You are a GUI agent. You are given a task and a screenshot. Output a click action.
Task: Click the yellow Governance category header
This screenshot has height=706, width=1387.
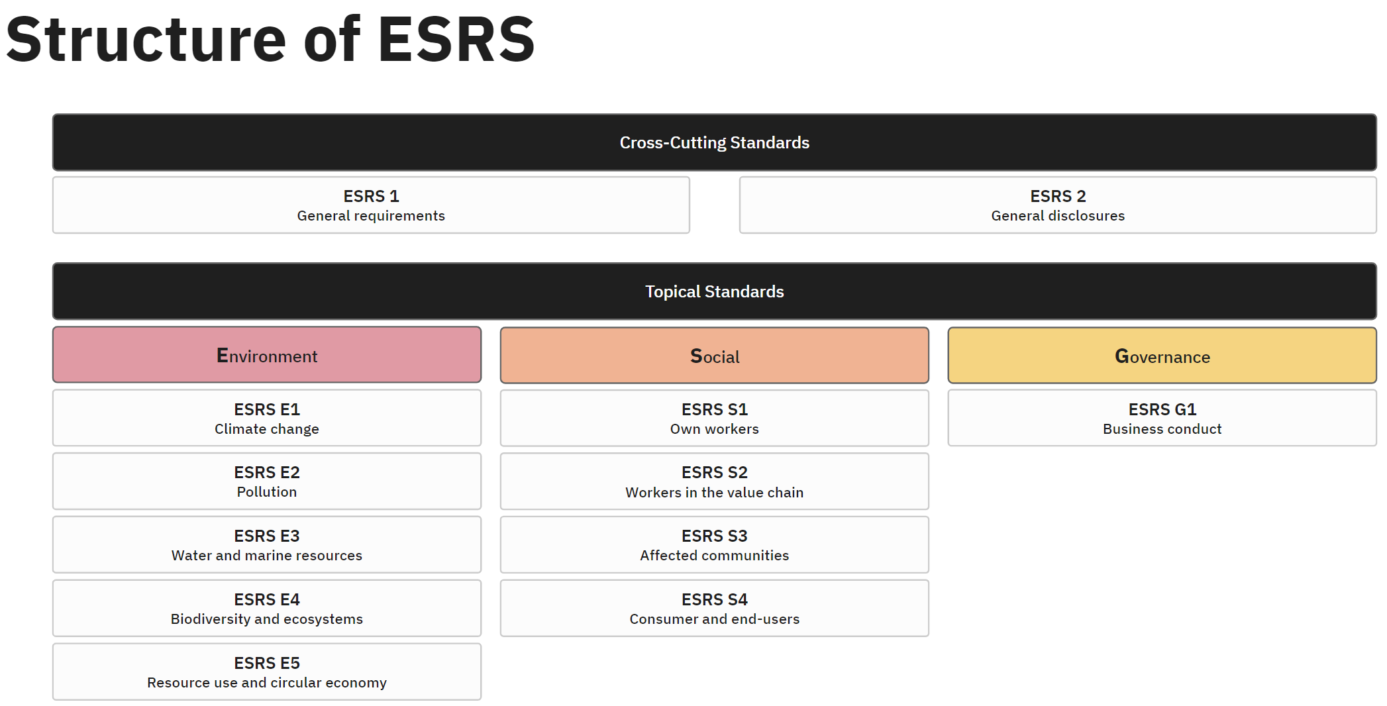coord(1162,355)
